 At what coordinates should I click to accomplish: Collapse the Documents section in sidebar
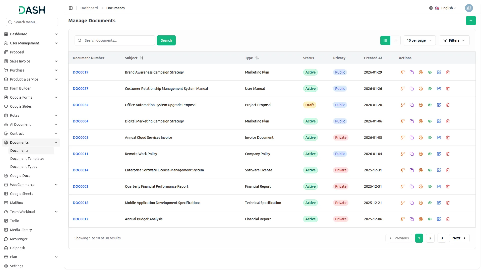(31, 142)
